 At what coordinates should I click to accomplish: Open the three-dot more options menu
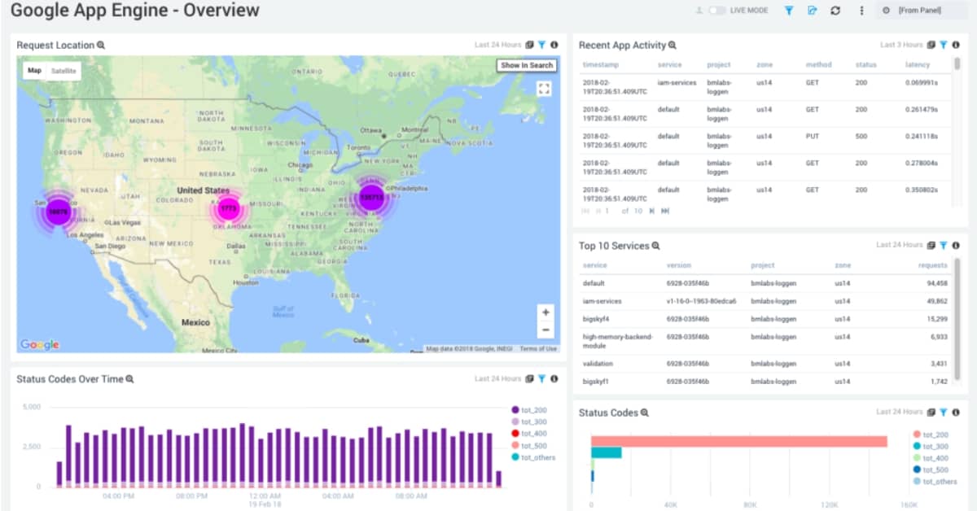coord(861,11)
